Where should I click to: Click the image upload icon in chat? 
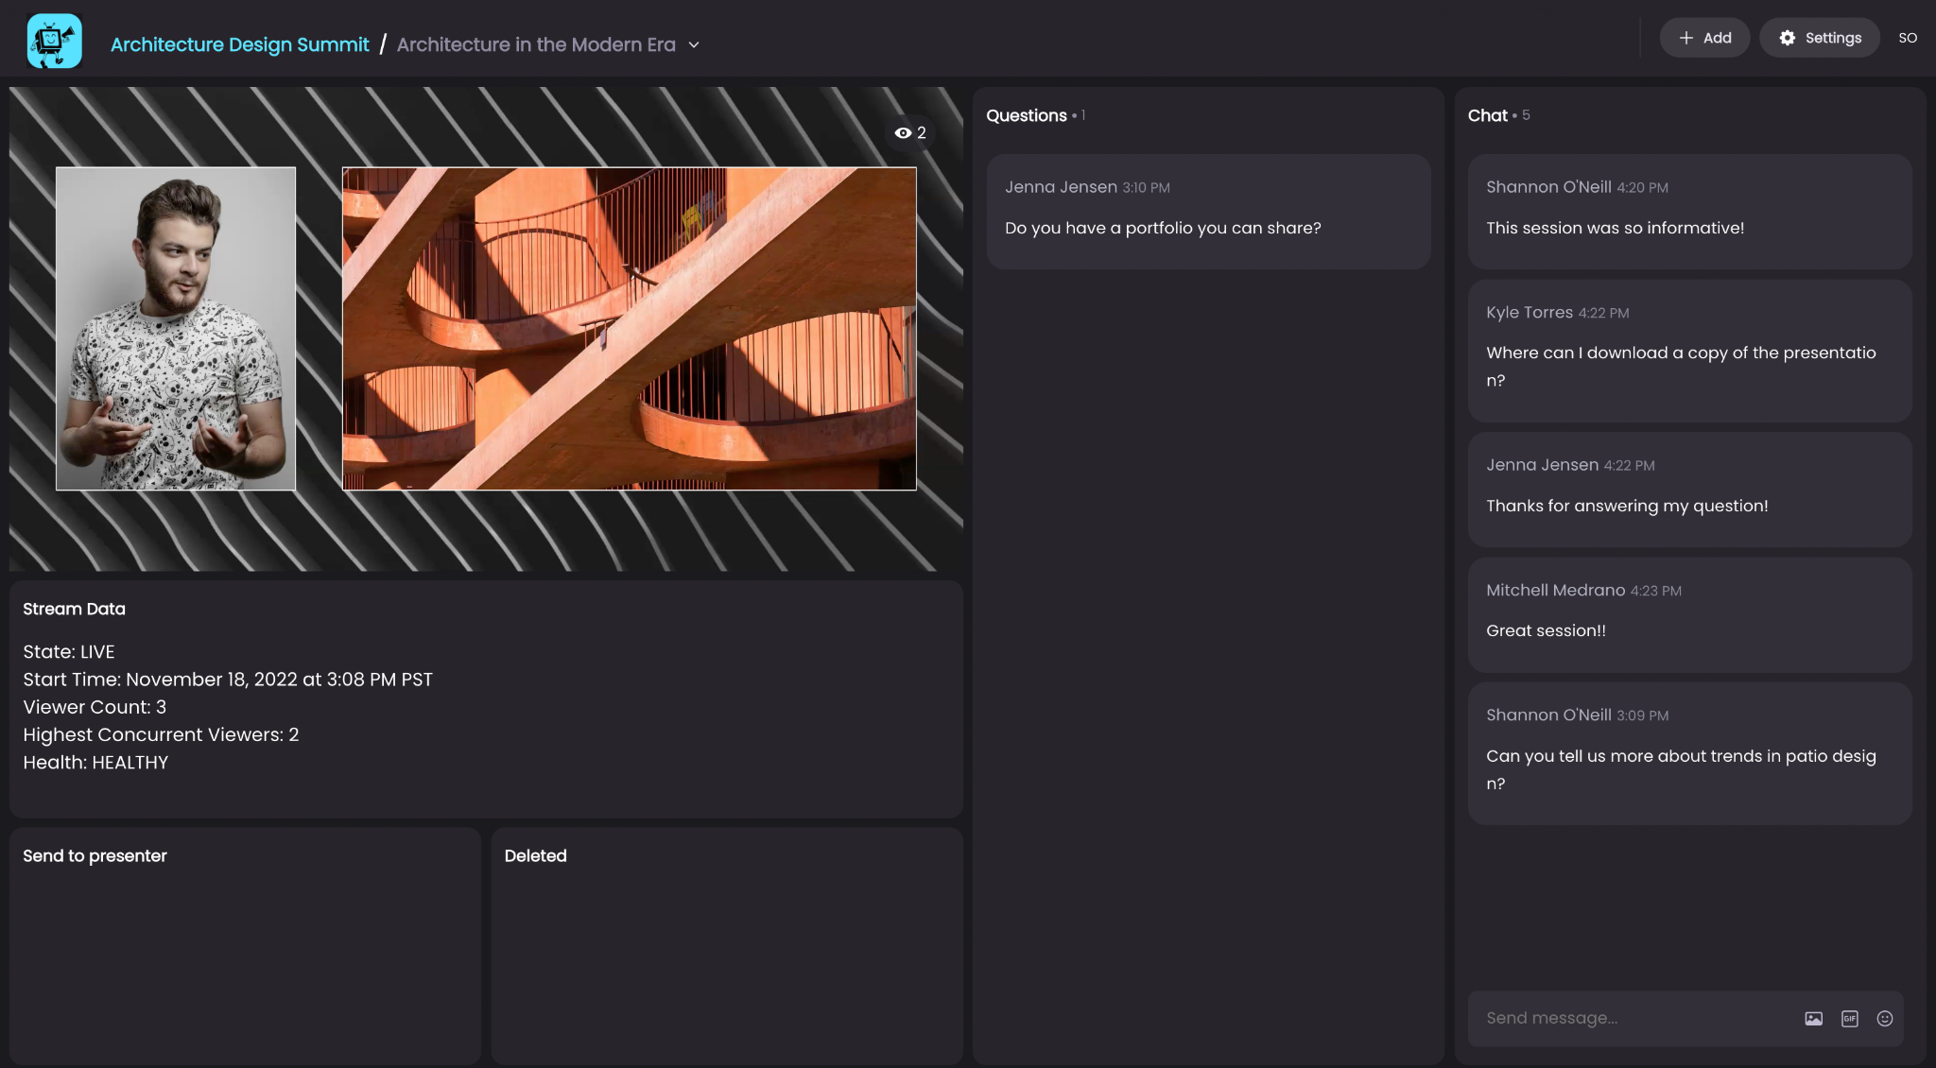click(x=1813, y=1018)
